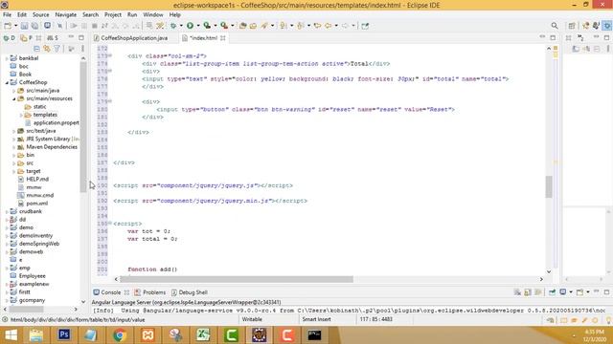Viewport: 613px width, 344px height.
Task: Open the Navigate menu
Action: [x=66, y=14]
